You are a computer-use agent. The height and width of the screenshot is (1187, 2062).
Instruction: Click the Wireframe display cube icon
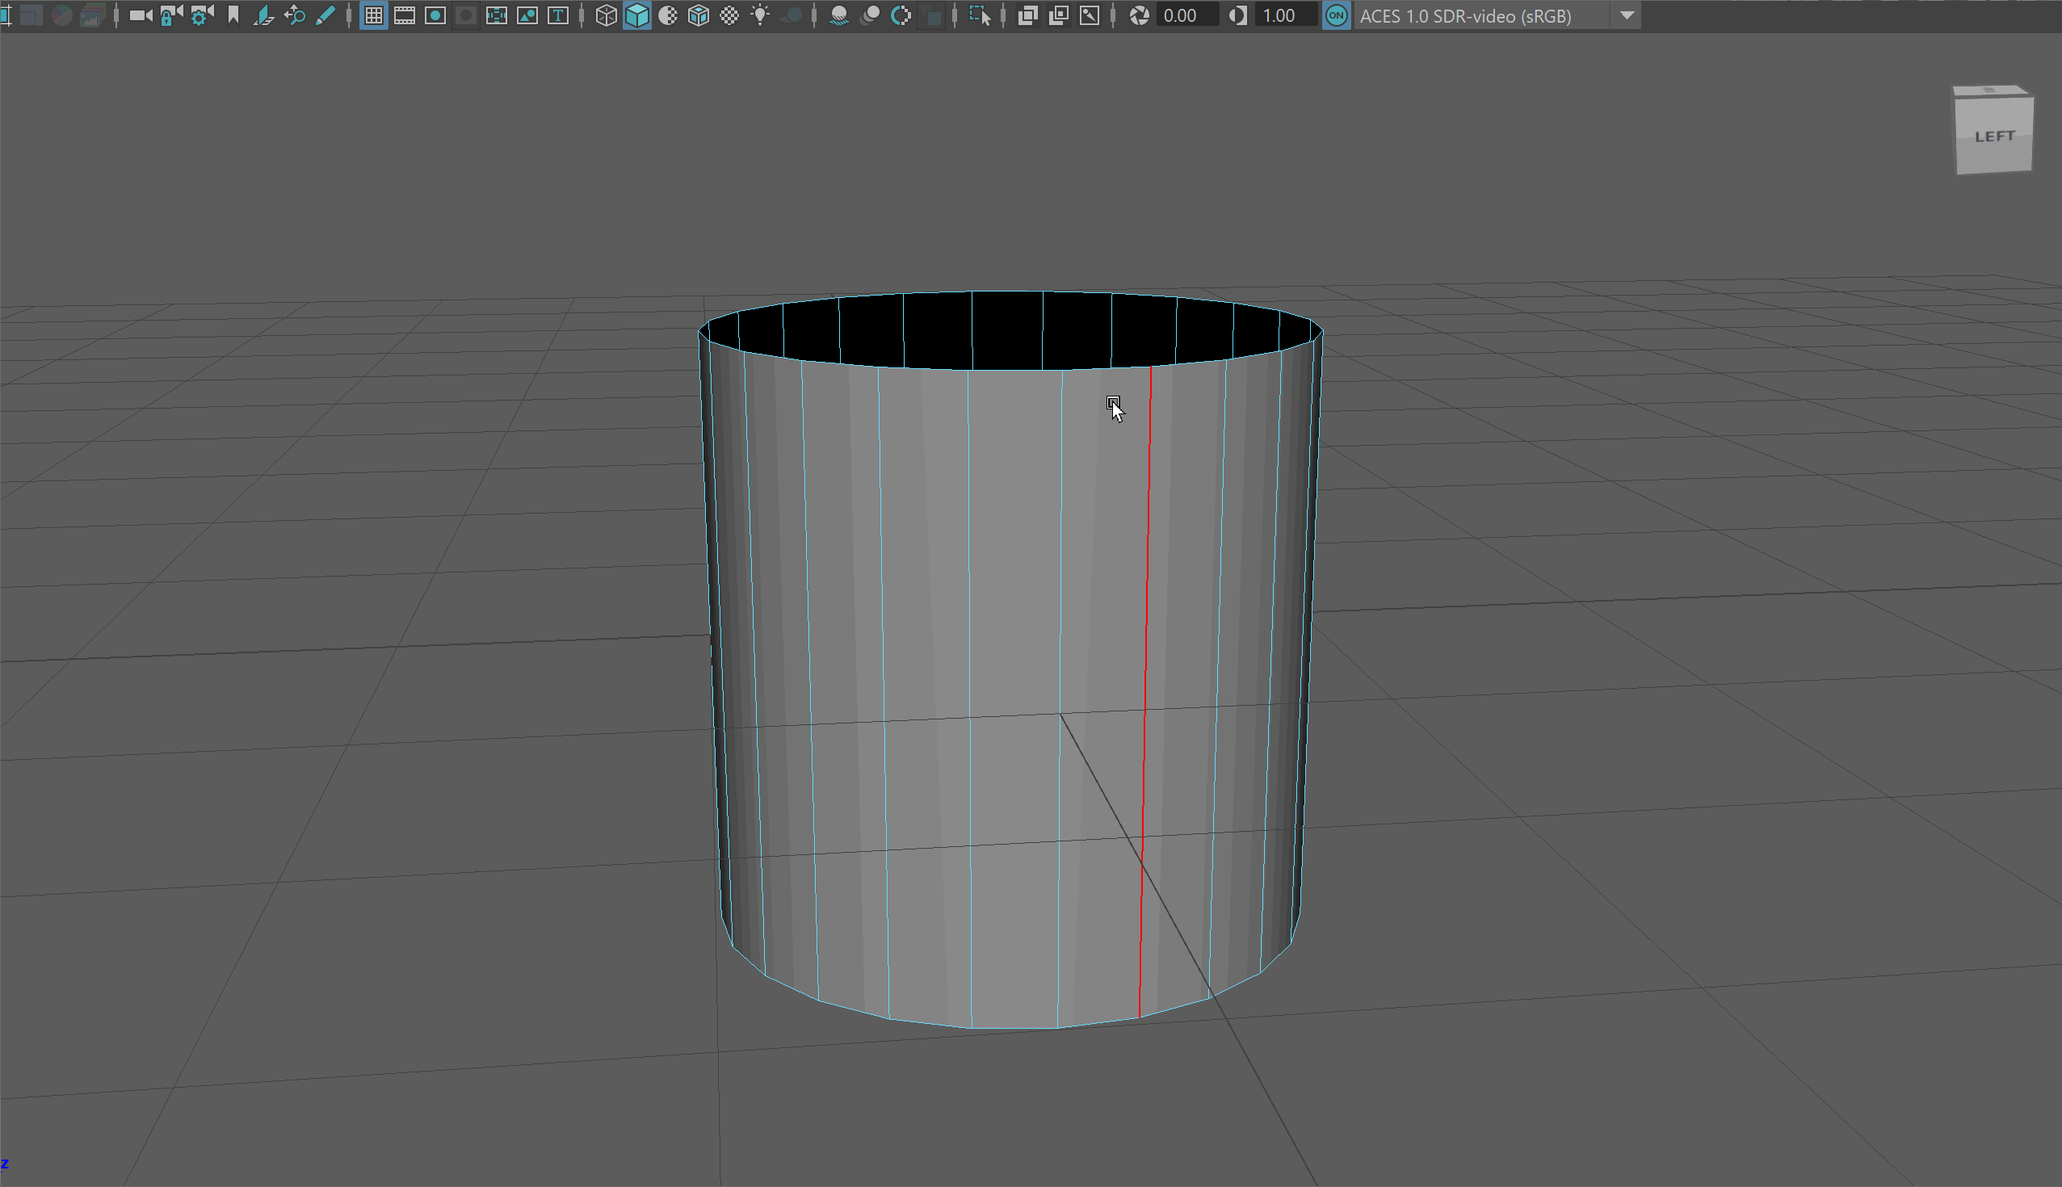(606, 15)
